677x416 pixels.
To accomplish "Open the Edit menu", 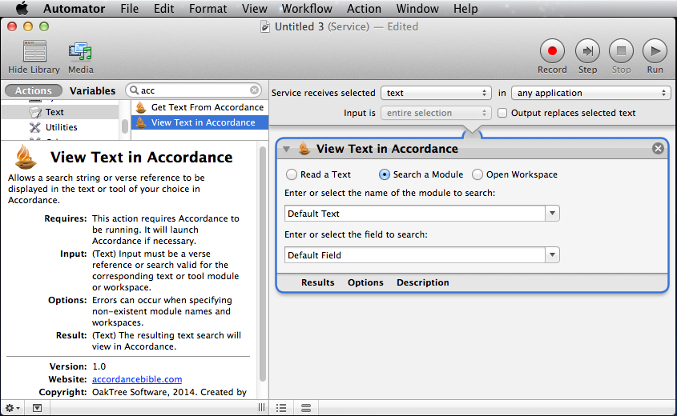I will point(163,8).
